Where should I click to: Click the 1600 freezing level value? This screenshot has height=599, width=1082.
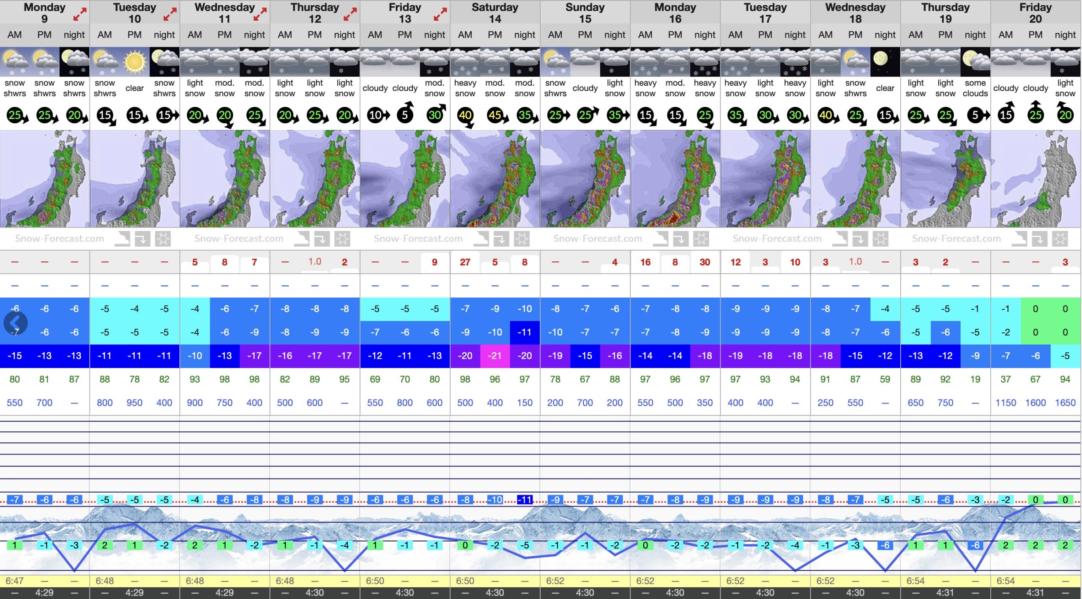pyautogui.click(x=1036, y=403)
